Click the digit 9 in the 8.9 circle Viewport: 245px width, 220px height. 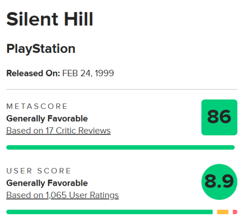(228, 181)
